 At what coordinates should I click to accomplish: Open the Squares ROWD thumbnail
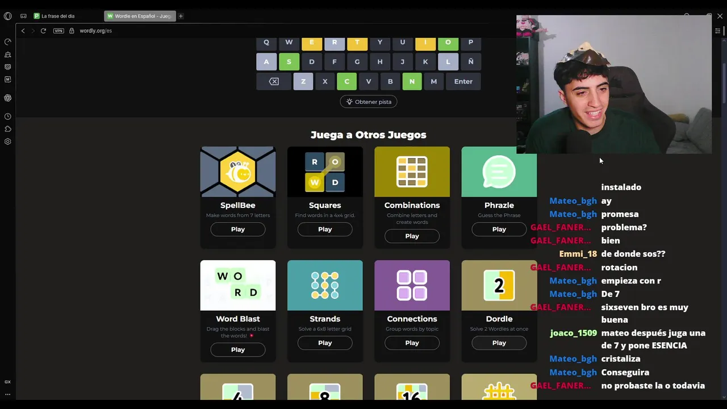[325, 172]
